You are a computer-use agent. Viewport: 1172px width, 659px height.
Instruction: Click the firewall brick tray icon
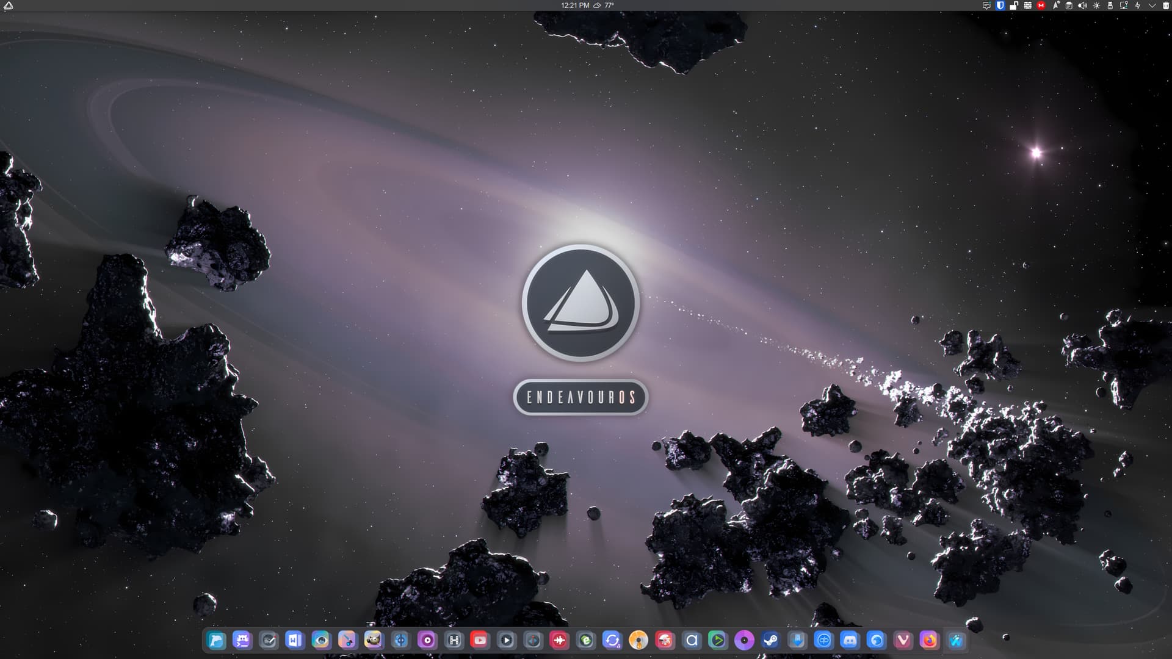coord(1028,5)
